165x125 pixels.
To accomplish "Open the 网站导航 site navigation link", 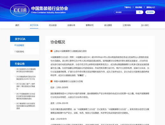I will (x=139, y=7).
